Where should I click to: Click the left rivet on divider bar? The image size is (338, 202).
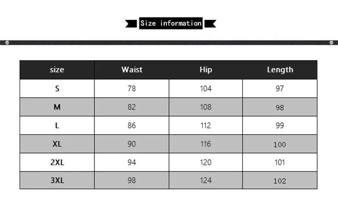(7, 43)
